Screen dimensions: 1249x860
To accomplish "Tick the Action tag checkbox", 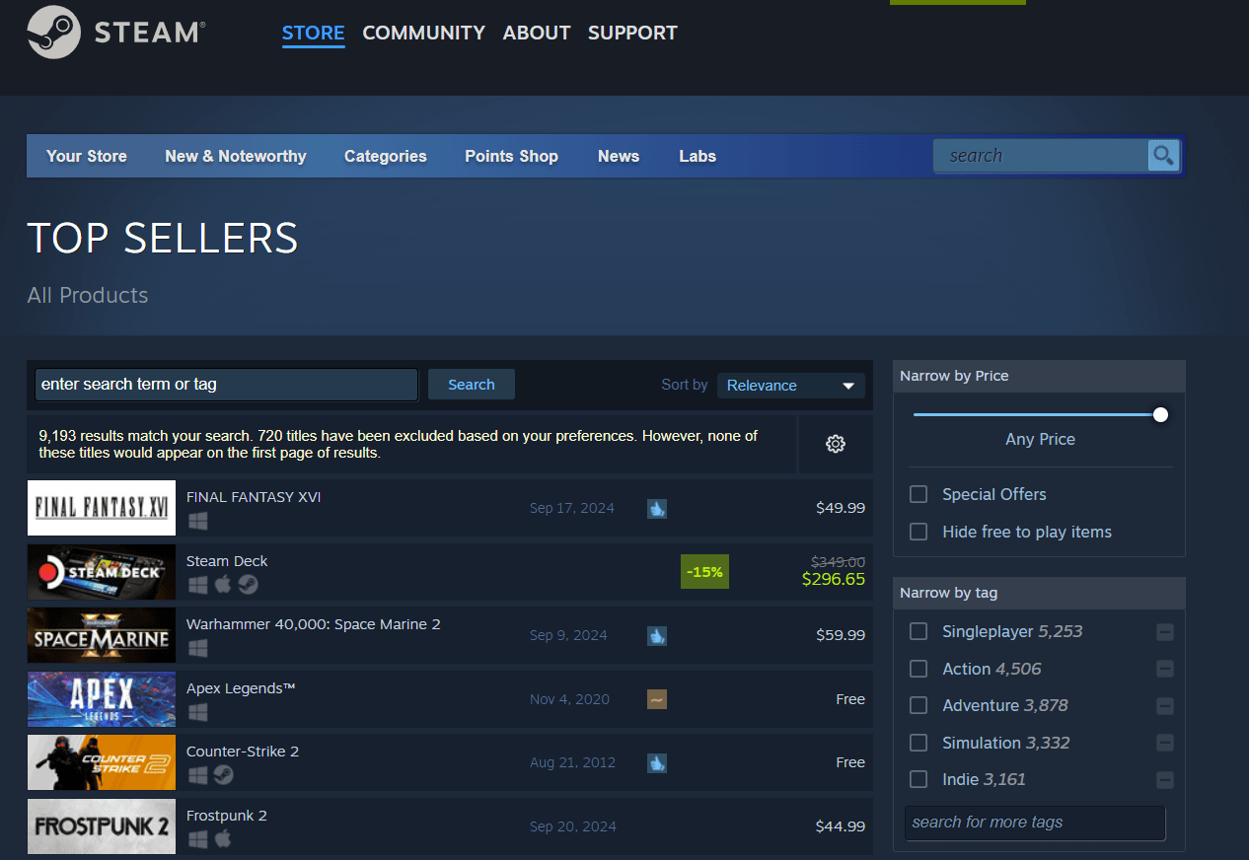I will click(918, 669).
